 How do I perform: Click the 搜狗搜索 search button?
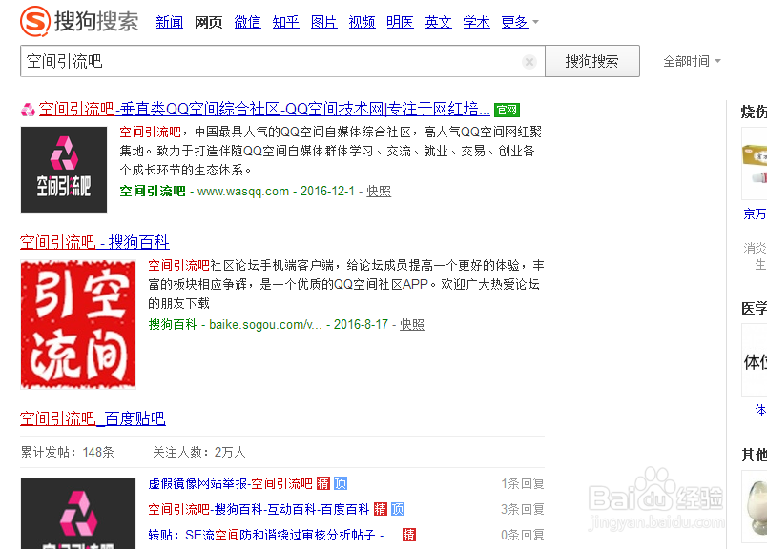click(592, 61)
